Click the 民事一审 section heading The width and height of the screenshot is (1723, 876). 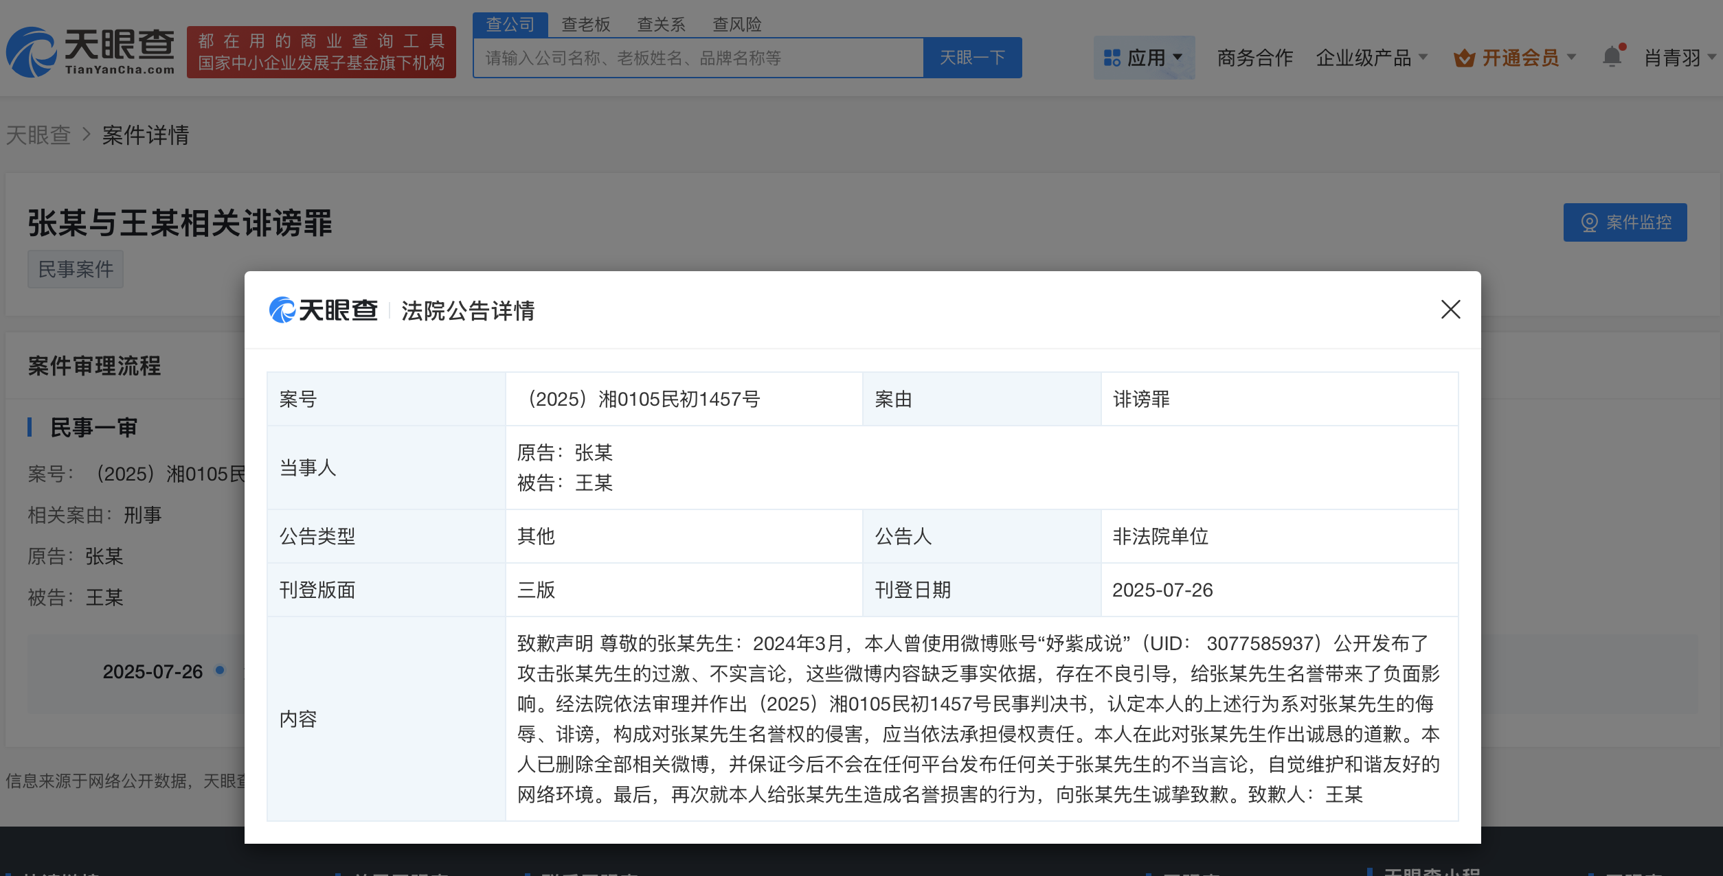[x=93, y=428]
